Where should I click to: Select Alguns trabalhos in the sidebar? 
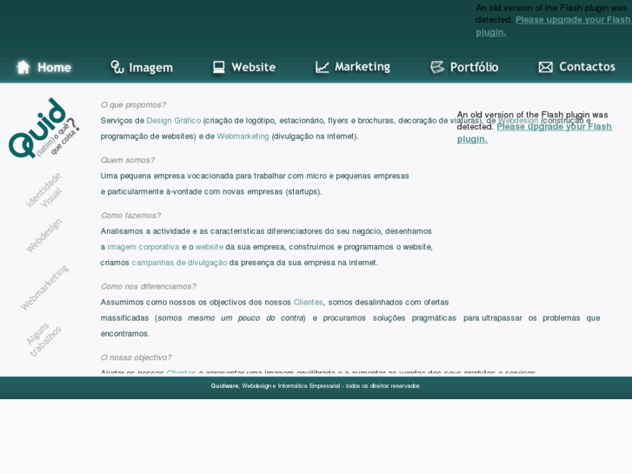[x=44, y=339]
